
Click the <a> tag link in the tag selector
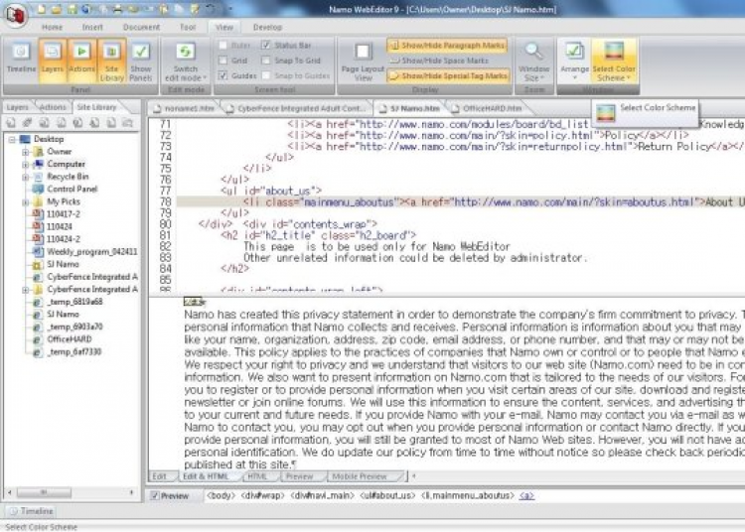coord(526,496)
